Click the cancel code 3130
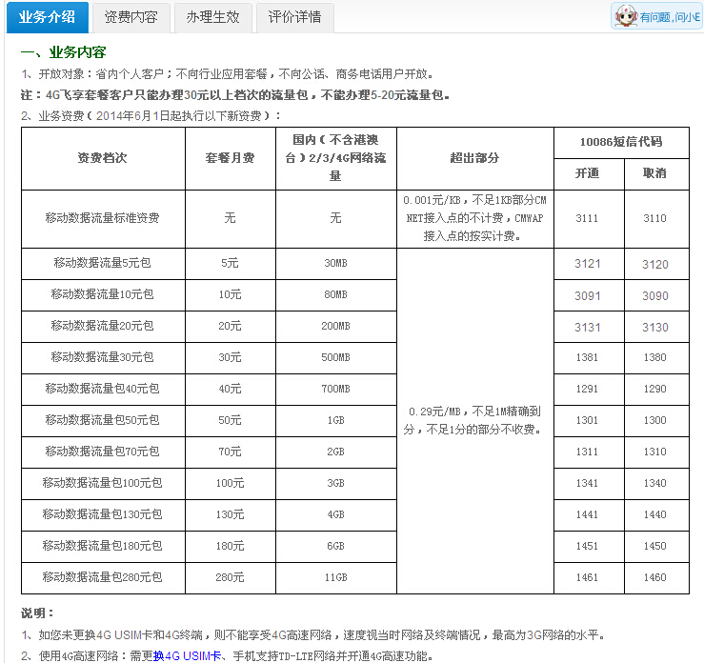This screenshot has height=663, width=704. tap(655, 328)
